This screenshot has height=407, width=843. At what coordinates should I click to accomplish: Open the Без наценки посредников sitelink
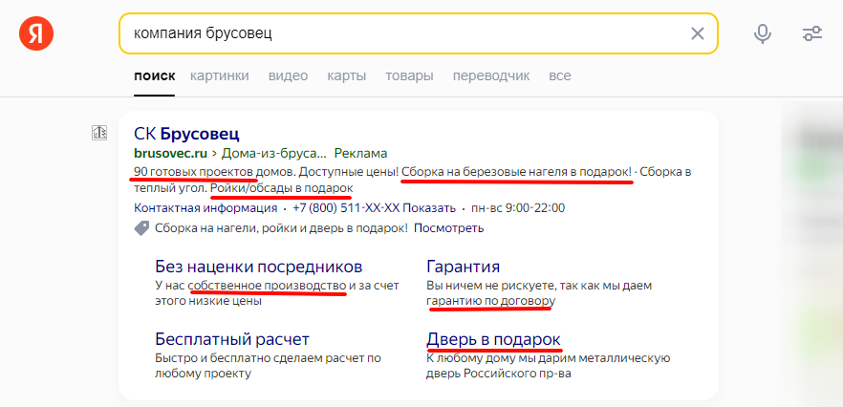[259, 267]
